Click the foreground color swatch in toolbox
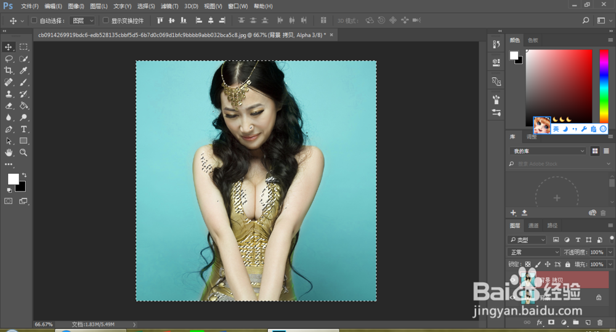The height and width of the screenshot is (332, 616). tap(13, 179)
